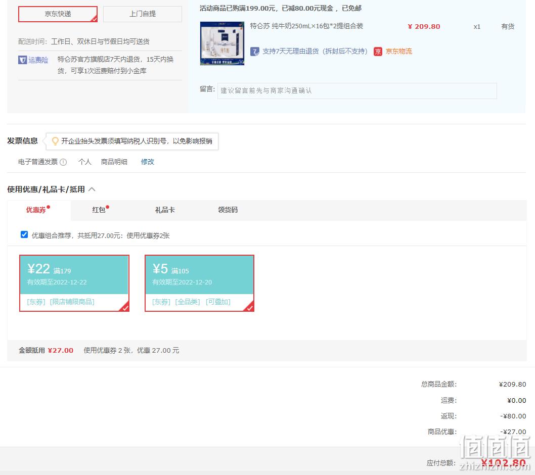Open the 运费险 link
This screenshot has height=475, width=535.
tap(38, 60)
